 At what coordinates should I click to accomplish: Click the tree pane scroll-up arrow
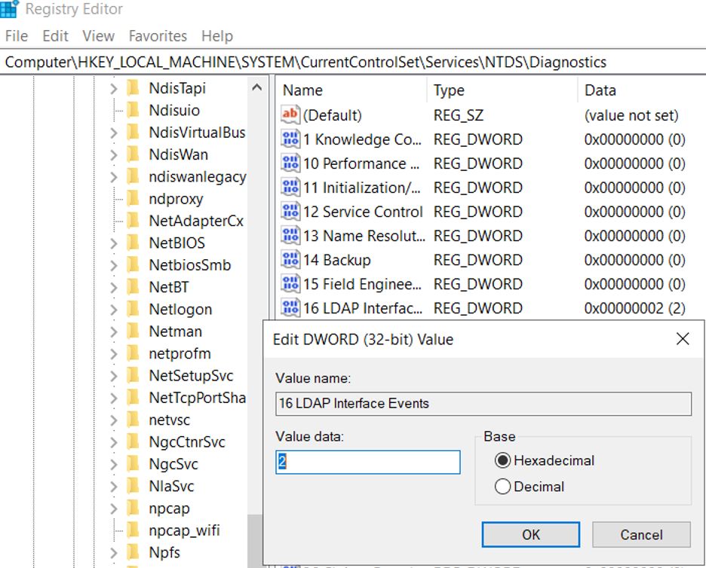click(257, 87)
